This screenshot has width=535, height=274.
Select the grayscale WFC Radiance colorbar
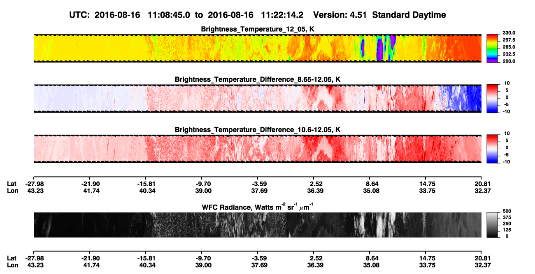coord(492,225)
